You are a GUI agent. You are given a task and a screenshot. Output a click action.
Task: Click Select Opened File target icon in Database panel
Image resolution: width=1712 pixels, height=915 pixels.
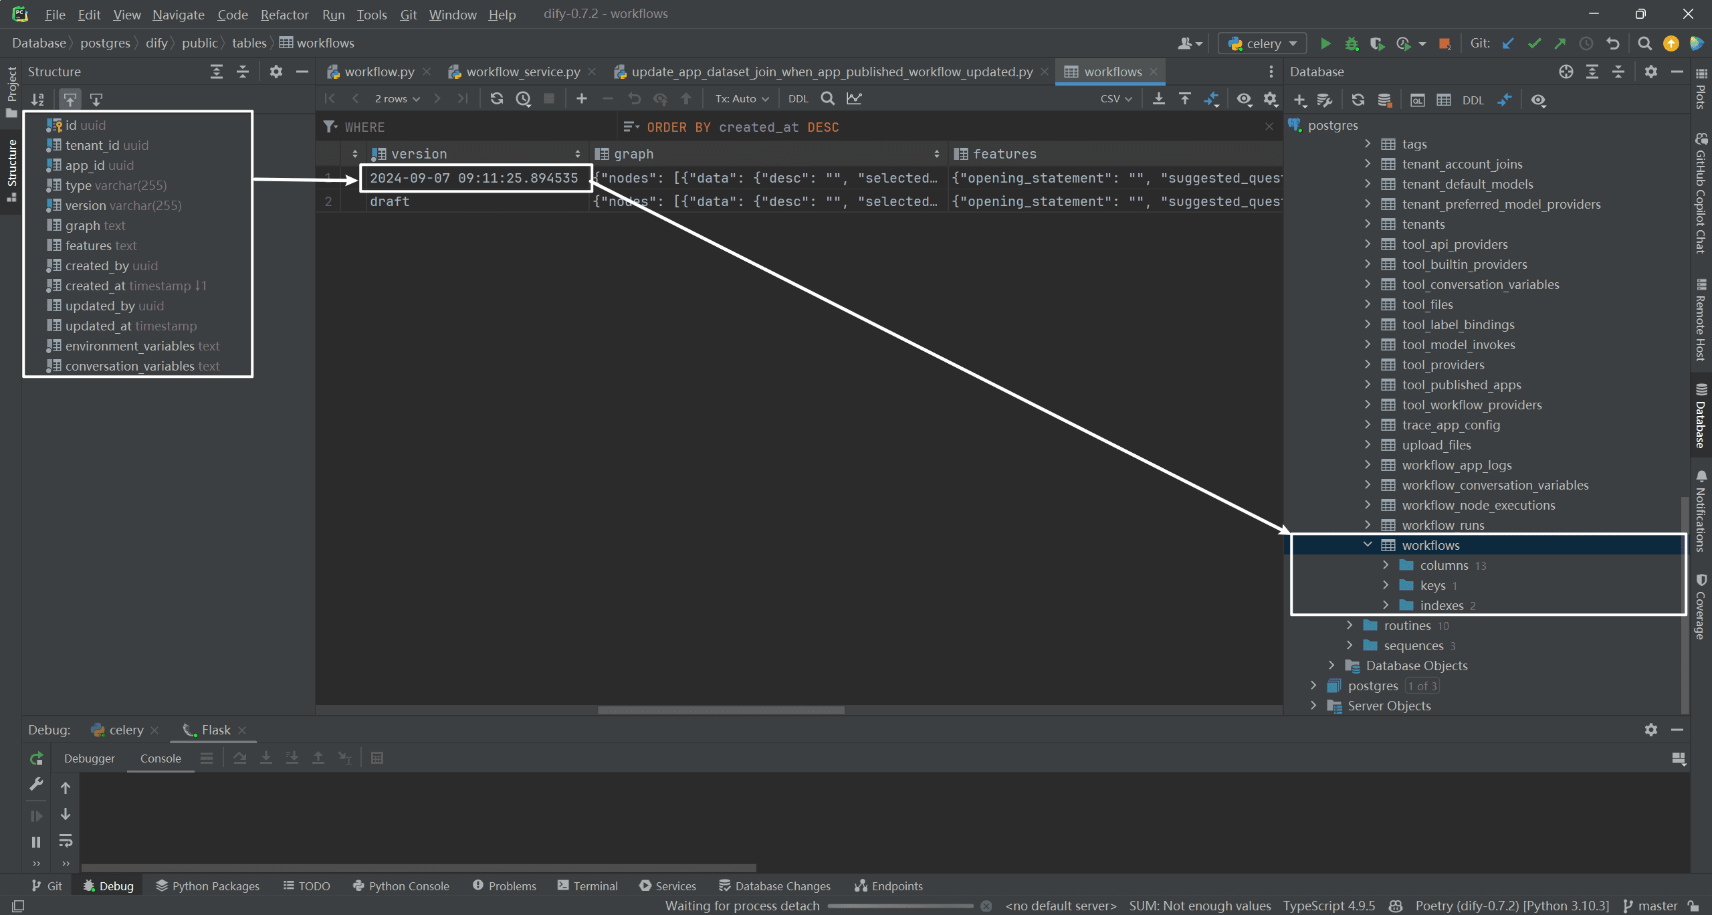[1566, 72]
